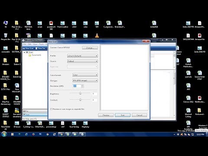Click the Fax and Scan taskbar button
208x156 pixels.
[82, 134]
